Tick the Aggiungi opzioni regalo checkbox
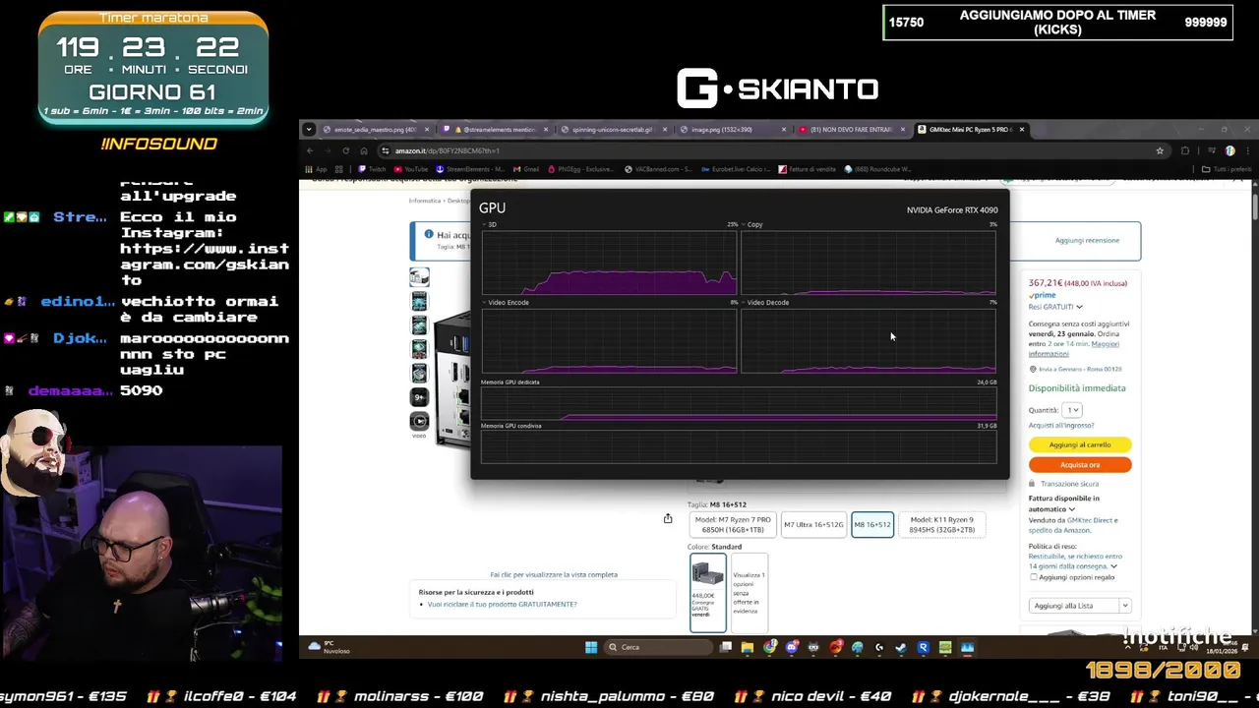 (1033, 577)
